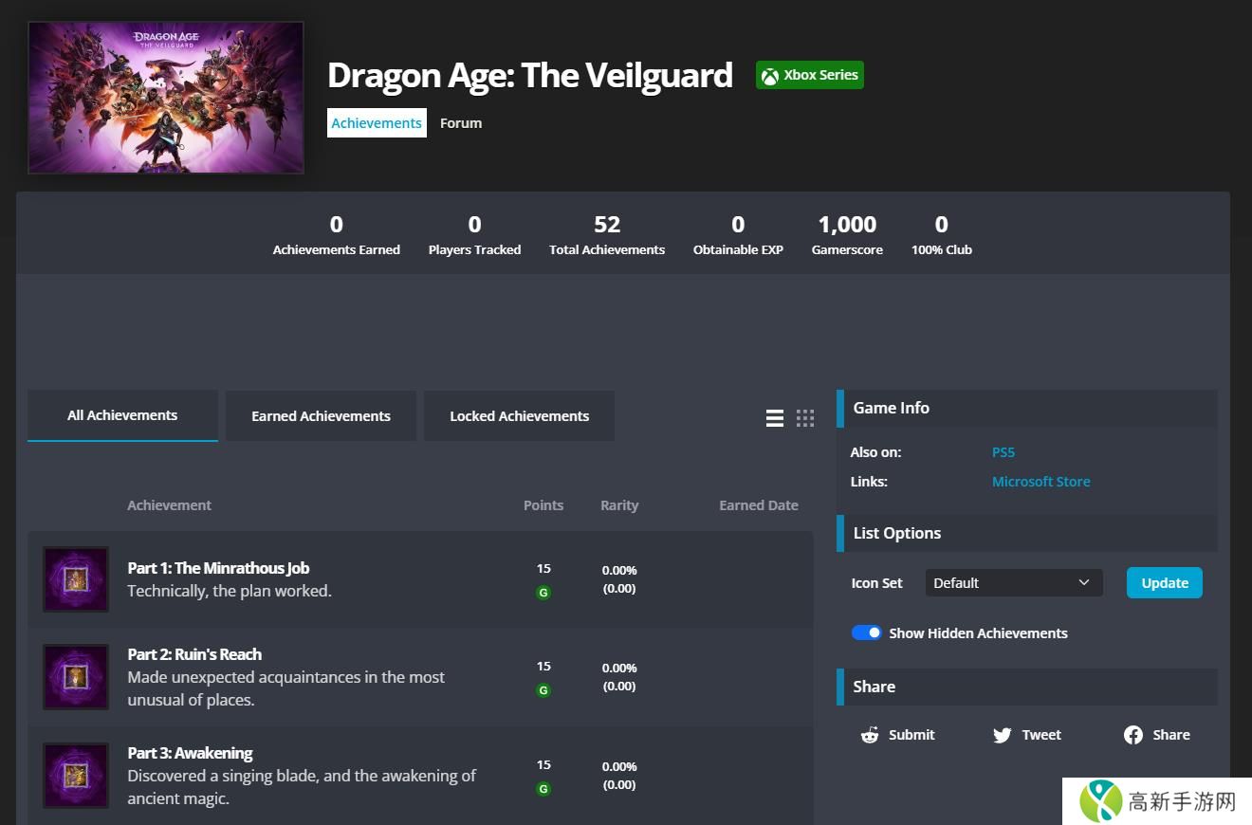Open the Forum tab

(x=461, y=123)
